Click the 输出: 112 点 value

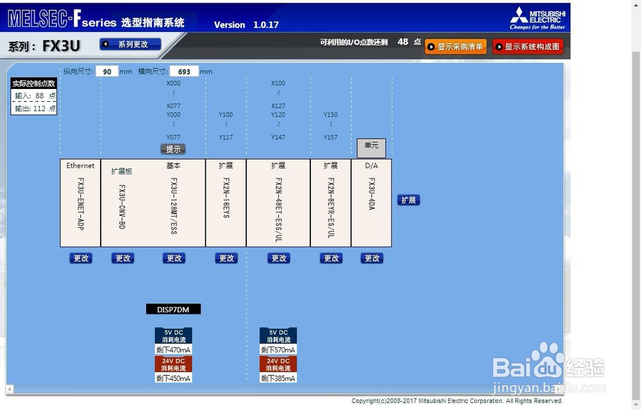pos(35,109)
